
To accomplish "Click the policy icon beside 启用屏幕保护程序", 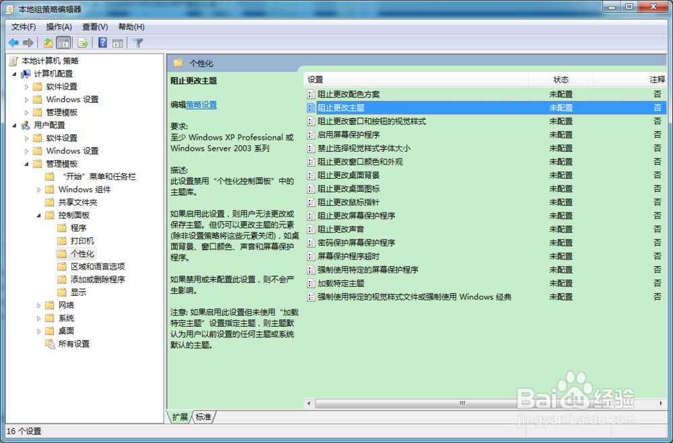I will [311, 134].
